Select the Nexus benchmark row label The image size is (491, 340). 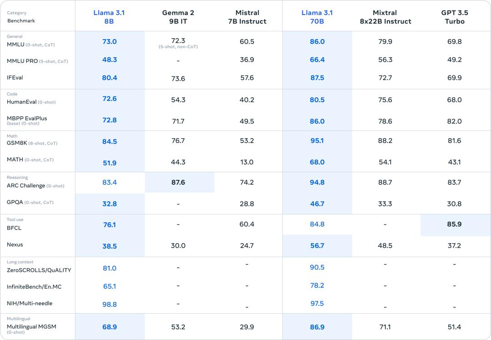coord(15,245)
